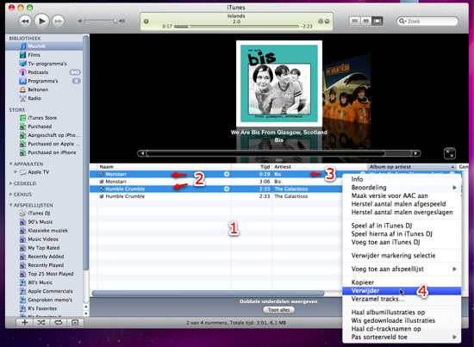This screenshot has height=347, width=474.
Task: Open Apple Commercials playlist
Action: point(50,291)
